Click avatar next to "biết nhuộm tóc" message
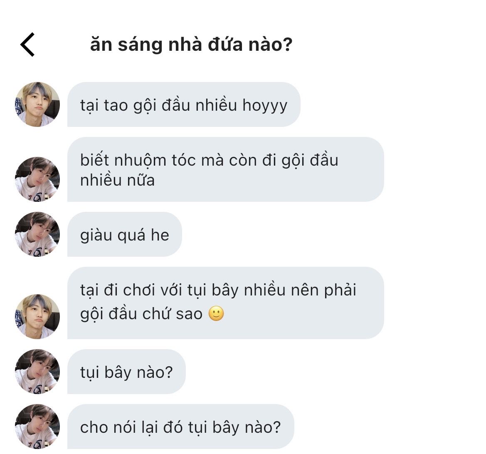This screenshot has width=486, height=454. pyautogui.click(x=37, y=179)
